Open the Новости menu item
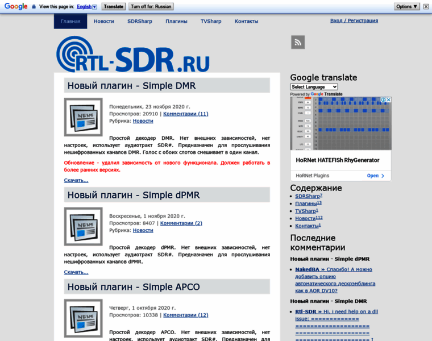This screenshot has width=432, height=341. coord(104,21)
